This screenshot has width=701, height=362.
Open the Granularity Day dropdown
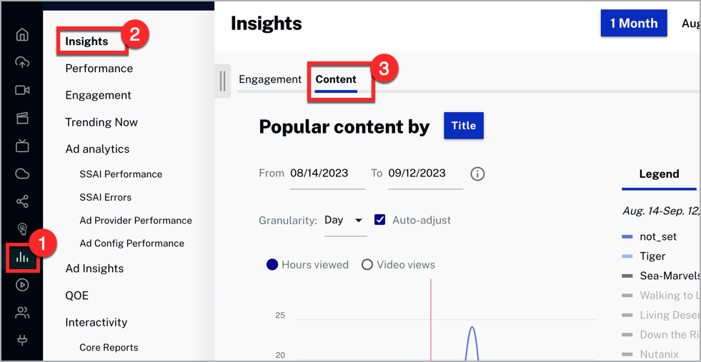tap(344, 220)
